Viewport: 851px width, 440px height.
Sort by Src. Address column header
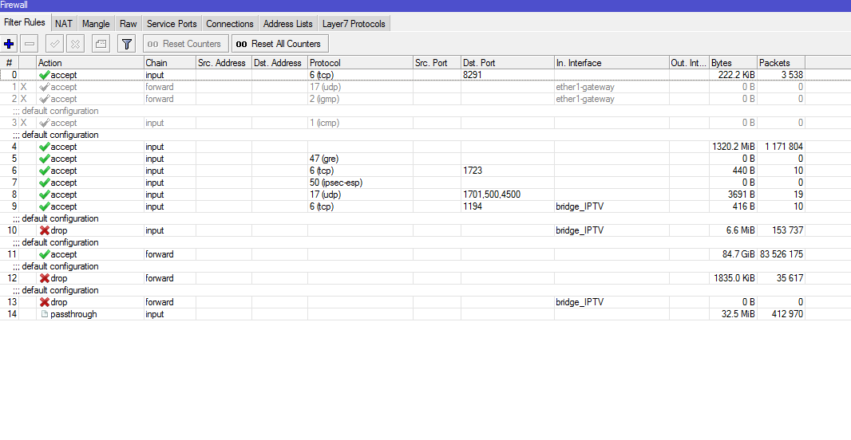(224, 63)
